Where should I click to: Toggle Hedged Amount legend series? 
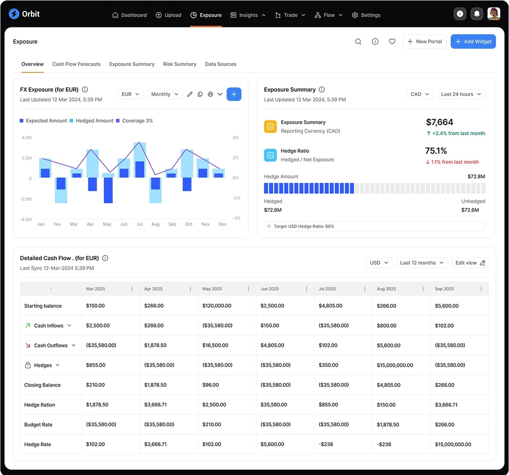(92, 121)
